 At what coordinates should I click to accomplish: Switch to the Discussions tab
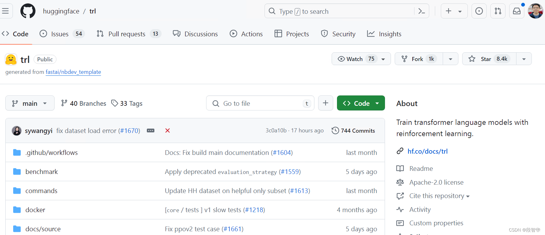(195, 34)
